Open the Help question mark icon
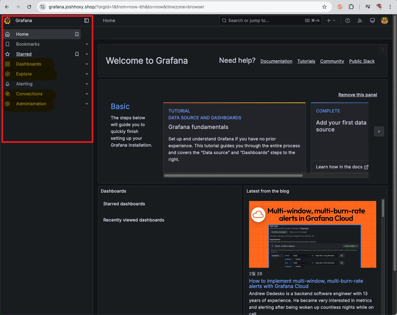Screen dimensions: 397x315 (348, 21)
